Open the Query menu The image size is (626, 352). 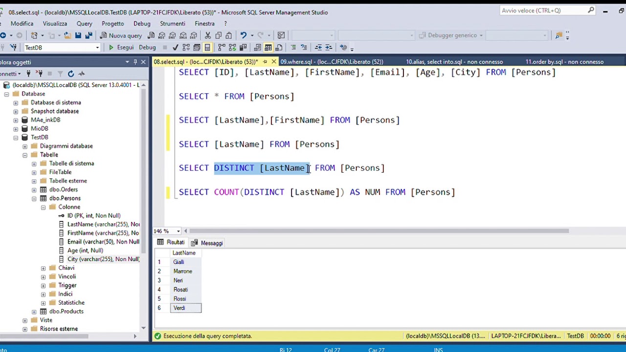[84, 23]
